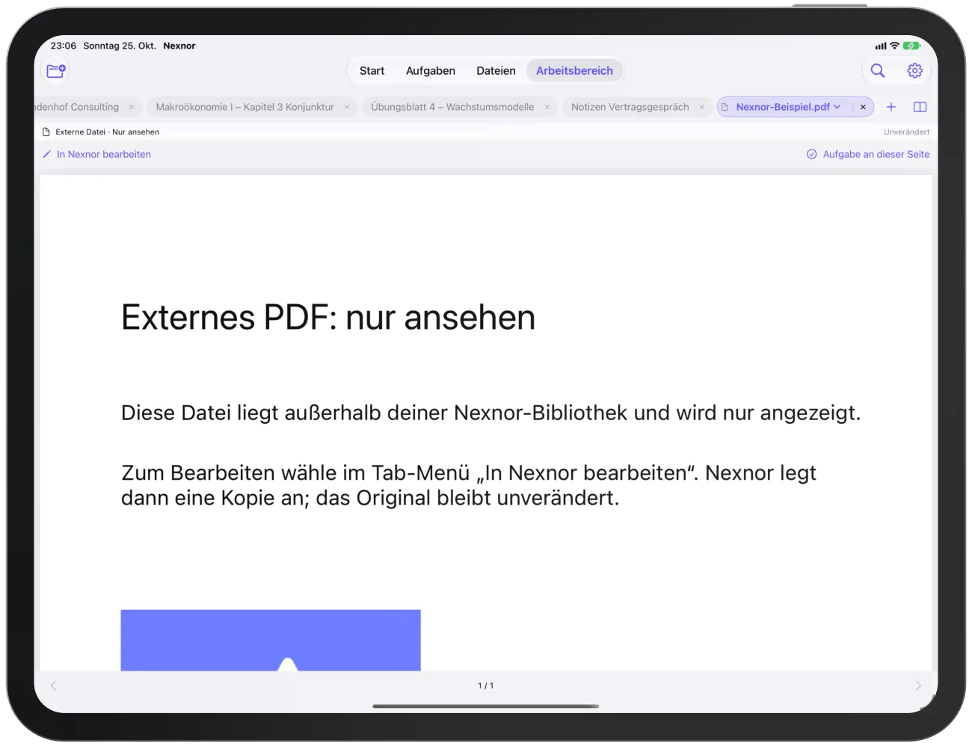Viewport: 972px width, 746px height.
Task: Tap the 23:06 clock in status bar
Action: [x=64, y=46]
